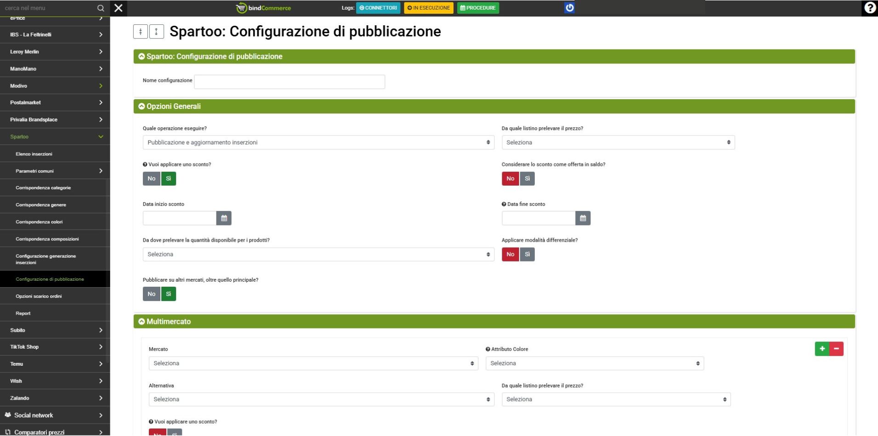Remove market row with red minus
The width and height of the screenshot is (878, 436).
(x=836, y=349)
